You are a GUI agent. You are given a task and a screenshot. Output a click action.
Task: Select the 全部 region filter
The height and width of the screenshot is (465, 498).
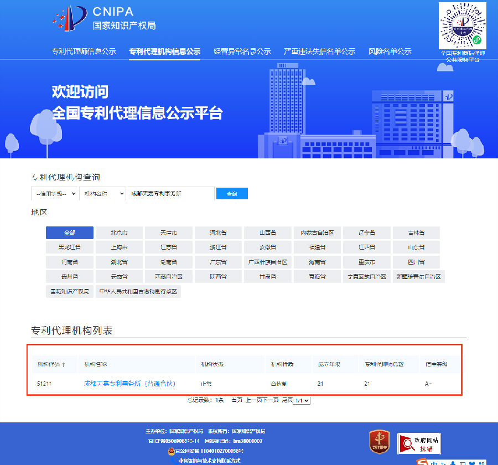(x=70, y=232)
